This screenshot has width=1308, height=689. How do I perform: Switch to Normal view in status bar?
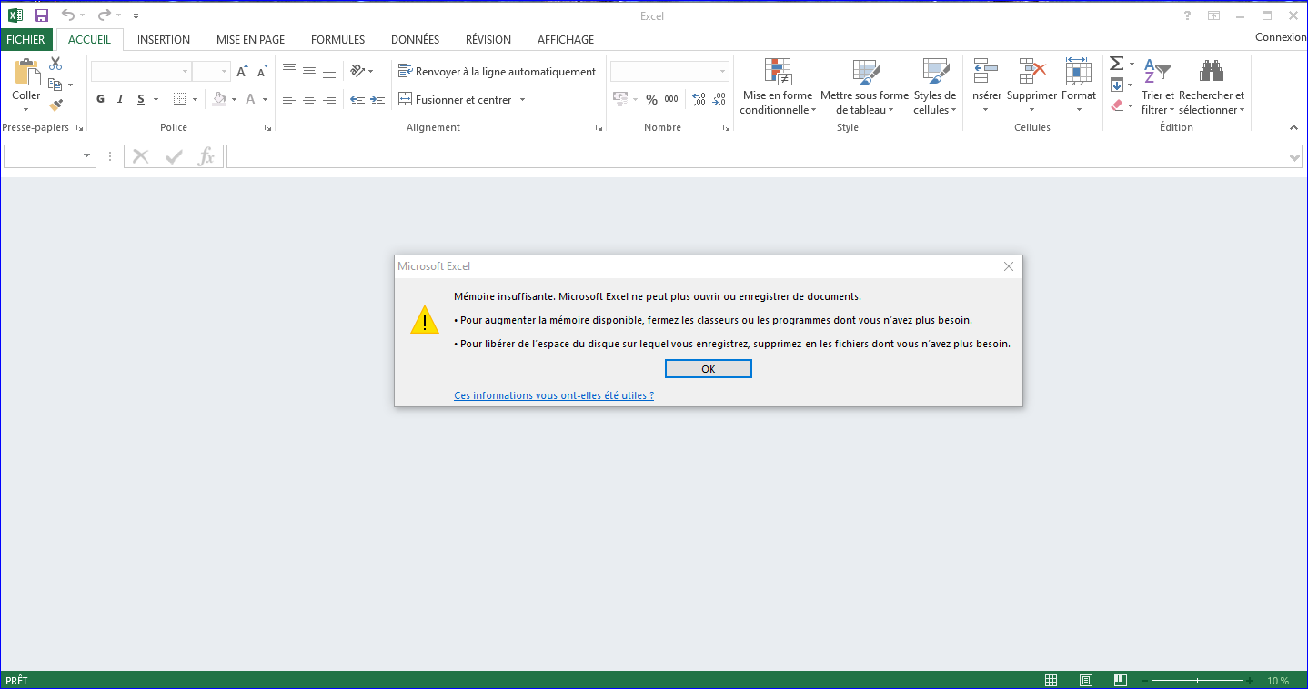pyautogui.click(x=1051, y=680)
